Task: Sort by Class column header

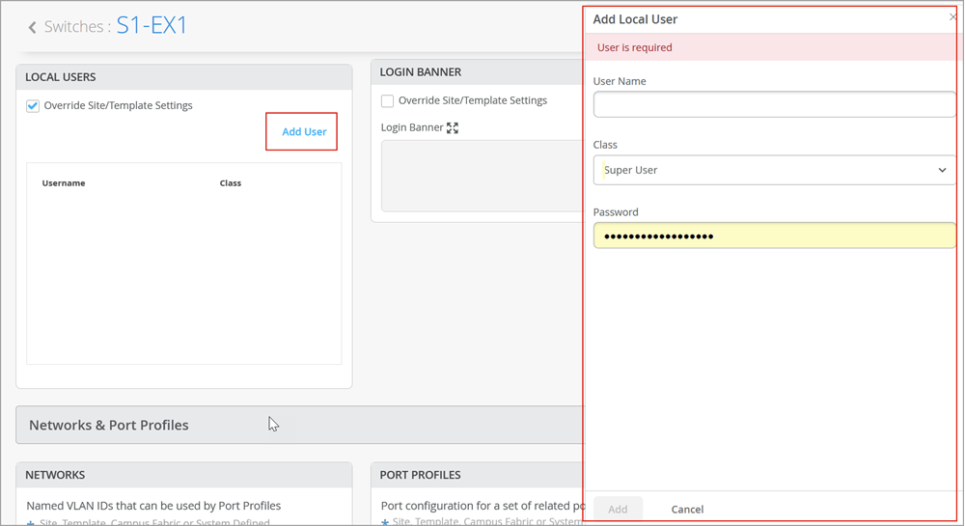Action: [231, 182]
